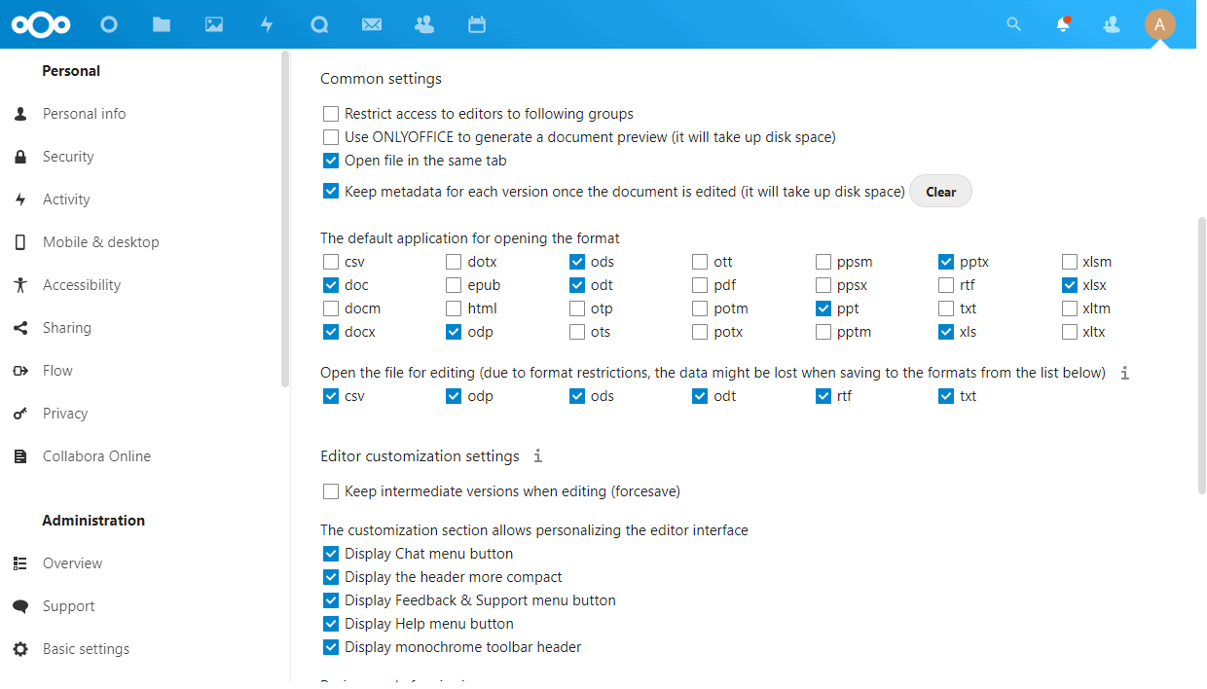Viewport: 1207px width, 689px height.
Task: Check the xlsm default application checkbox
Action: (x=1070, y=262)
